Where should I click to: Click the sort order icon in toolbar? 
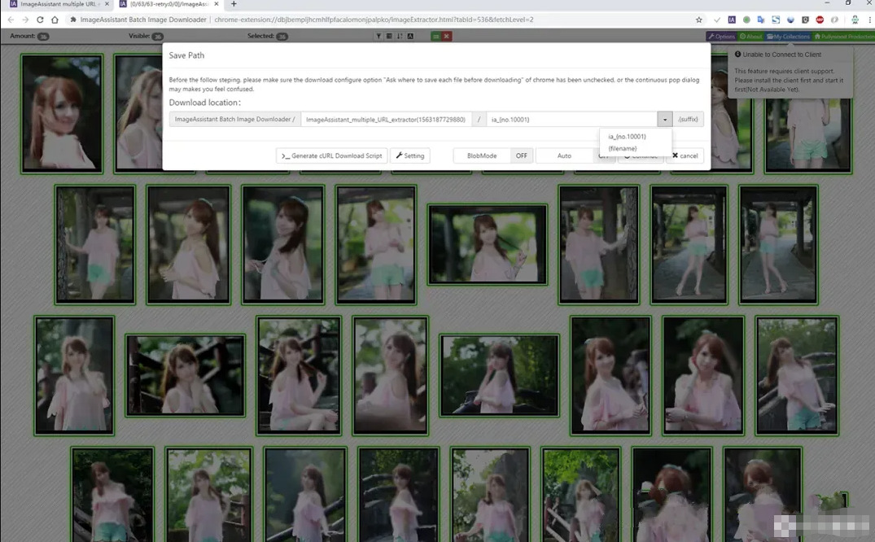pyautogui.click(x=400, y=36)
